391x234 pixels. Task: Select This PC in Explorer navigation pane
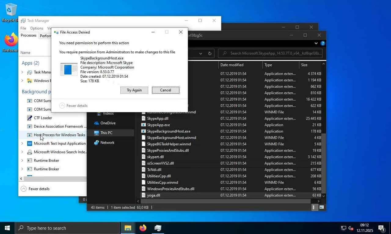pyautogui.click(x=106, y=133)
